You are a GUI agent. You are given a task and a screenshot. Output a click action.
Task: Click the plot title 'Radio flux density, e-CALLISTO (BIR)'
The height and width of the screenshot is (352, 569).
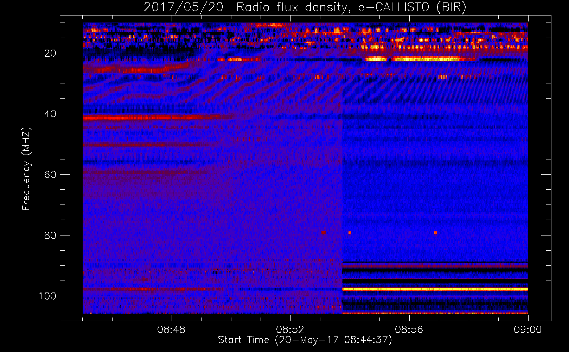351,7
